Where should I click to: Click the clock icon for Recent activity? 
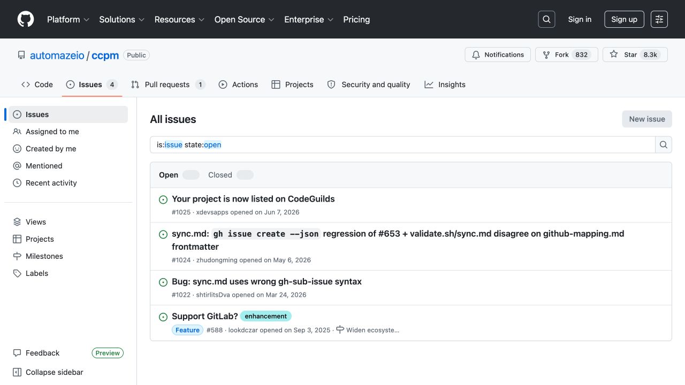[x=17, y=183]
